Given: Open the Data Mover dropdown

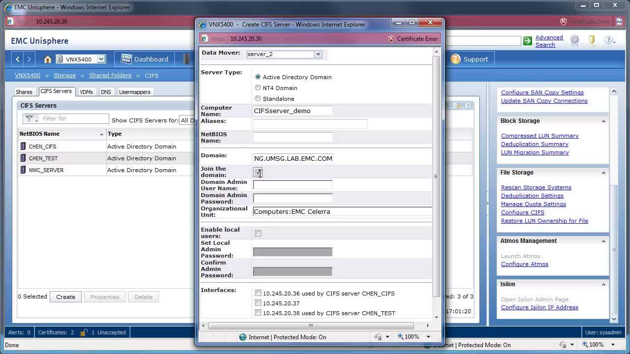Looking at the screenshot, I should click(318, 55).
